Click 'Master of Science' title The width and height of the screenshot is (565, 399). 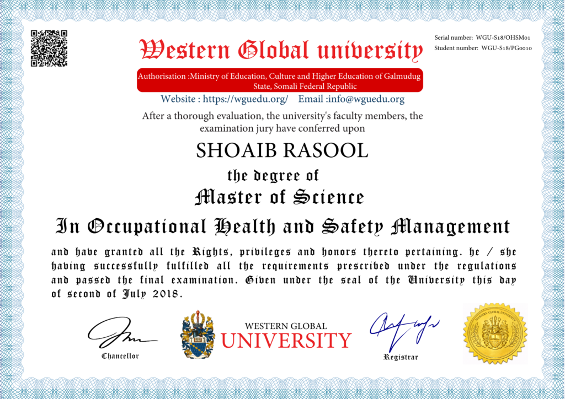click(x=279, y=197)
